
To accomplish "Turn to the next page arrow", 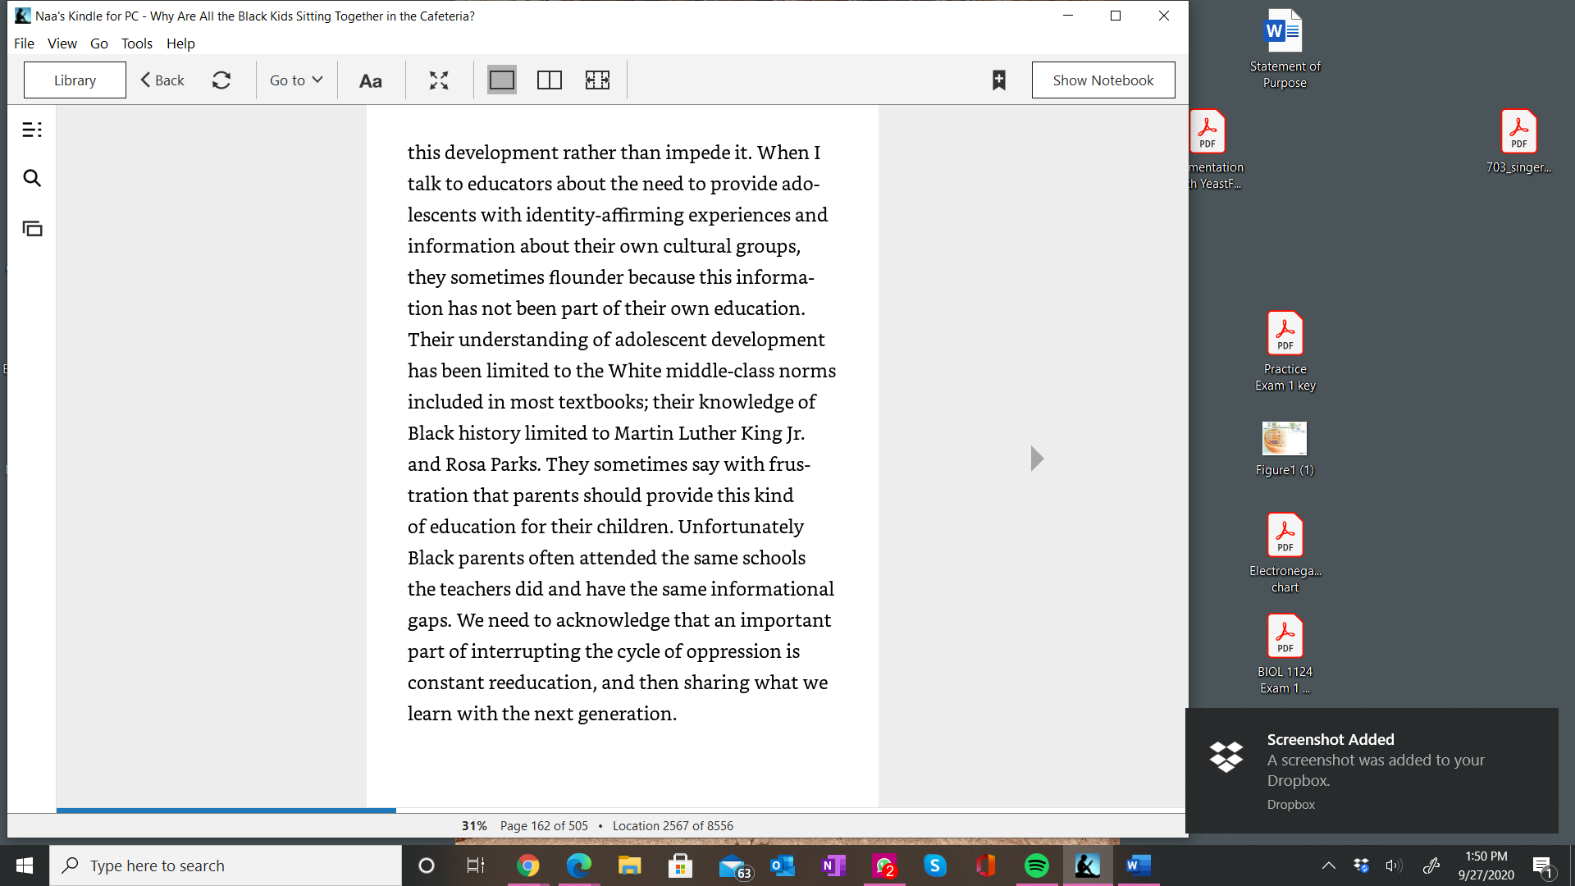I will click(1037, 459).
